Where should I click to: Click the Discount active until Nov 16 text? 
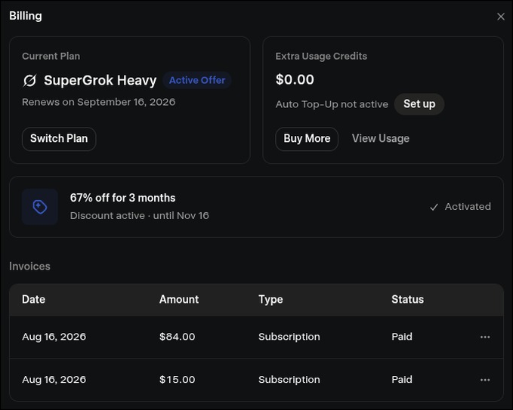click(139, 216)
